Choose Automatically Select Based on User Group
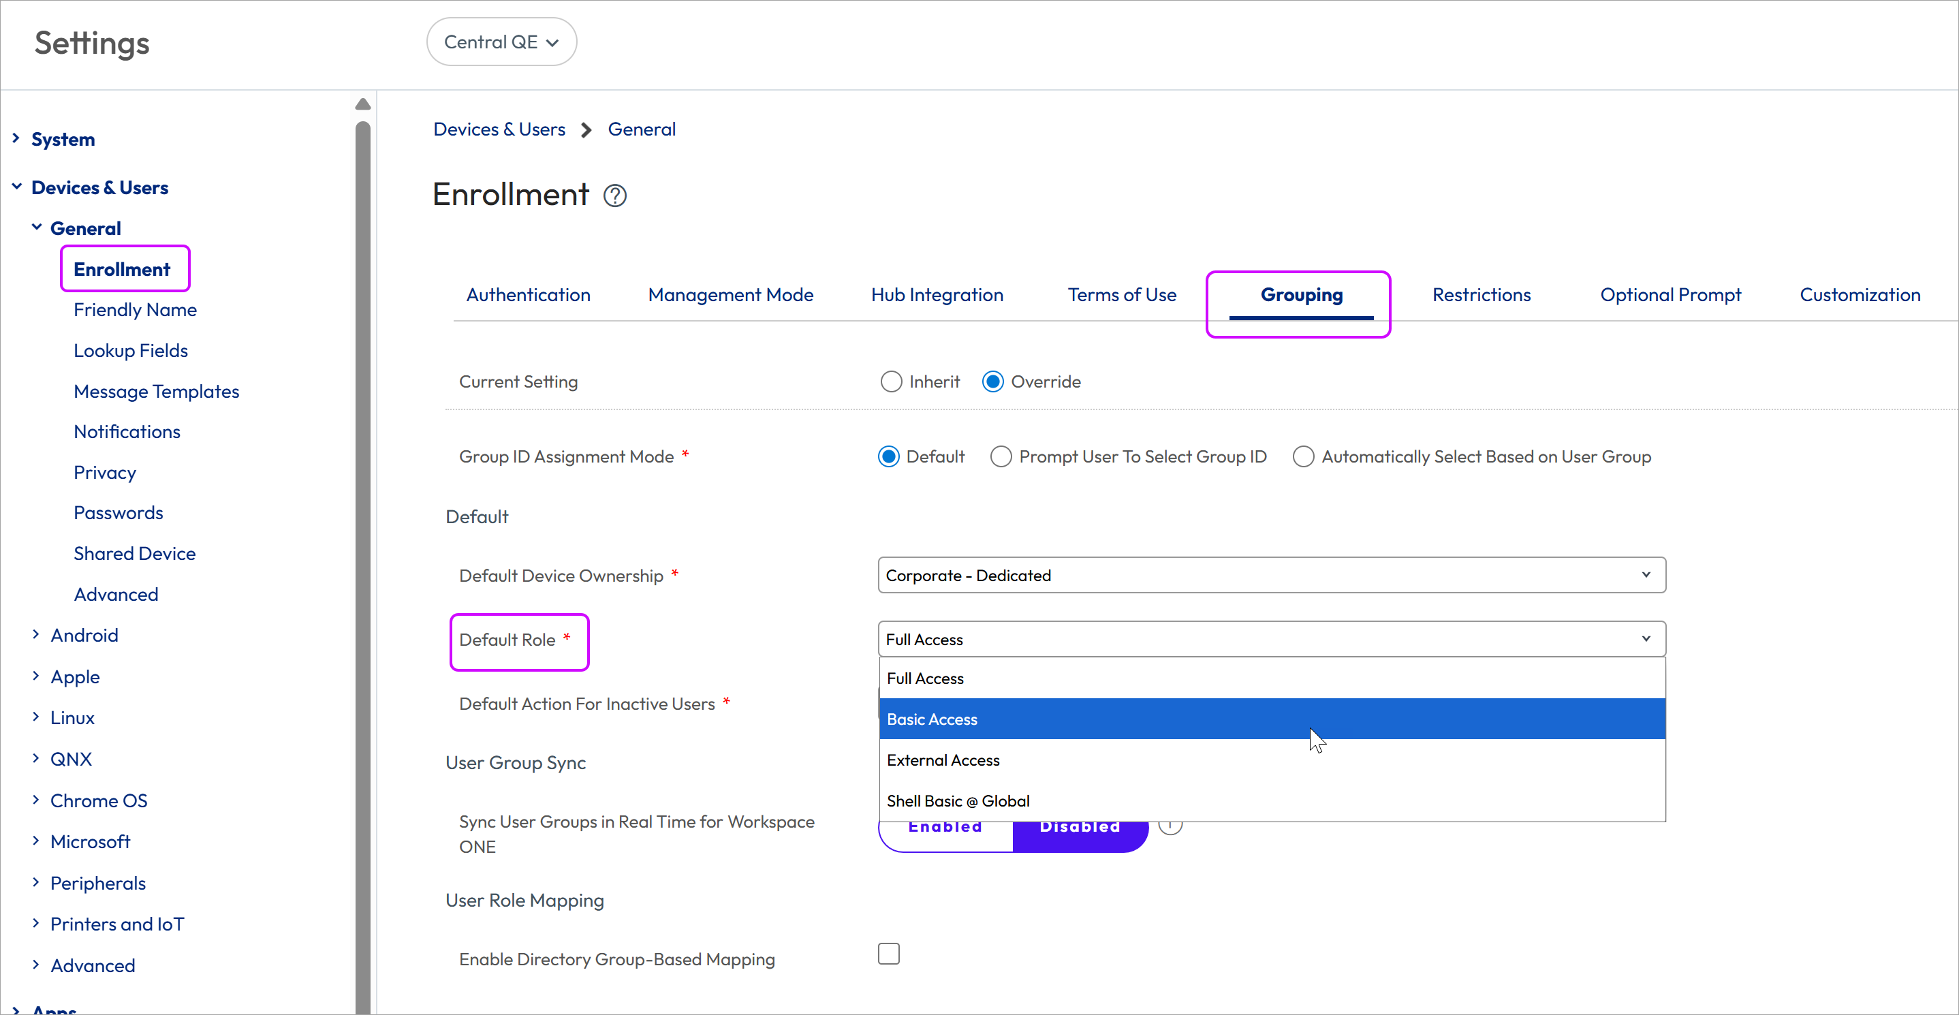This screenshot has height=1015, width=1959. (x=1302, y=456)
